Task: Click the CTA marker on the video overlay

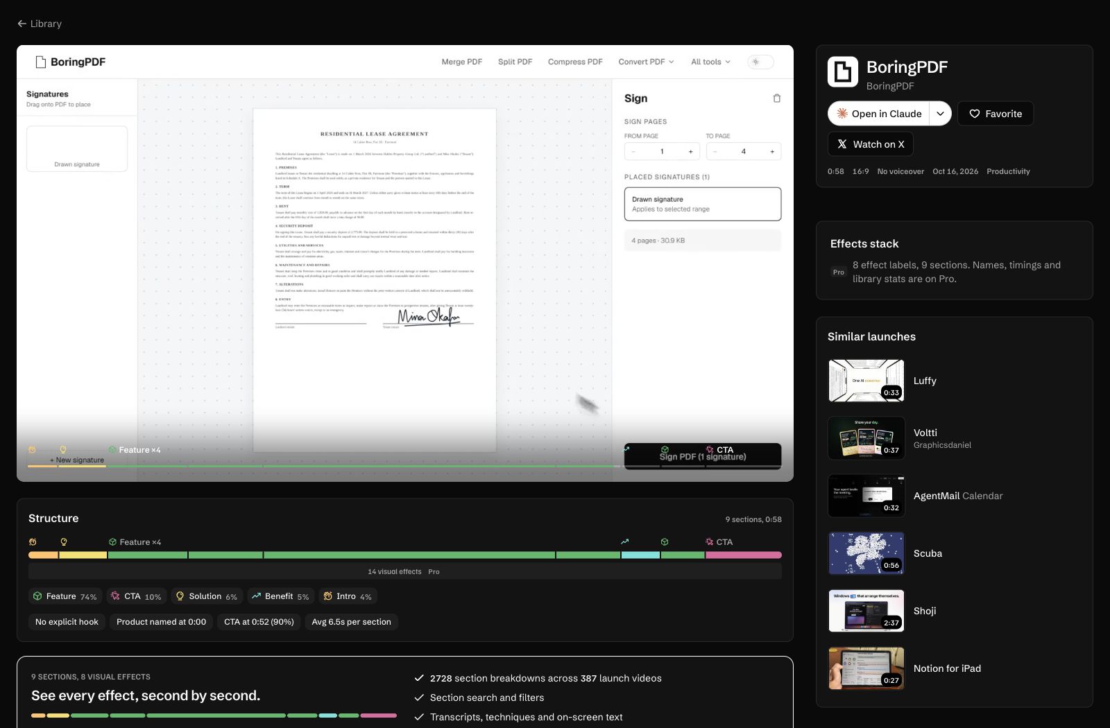Action: tap(719, 450)
